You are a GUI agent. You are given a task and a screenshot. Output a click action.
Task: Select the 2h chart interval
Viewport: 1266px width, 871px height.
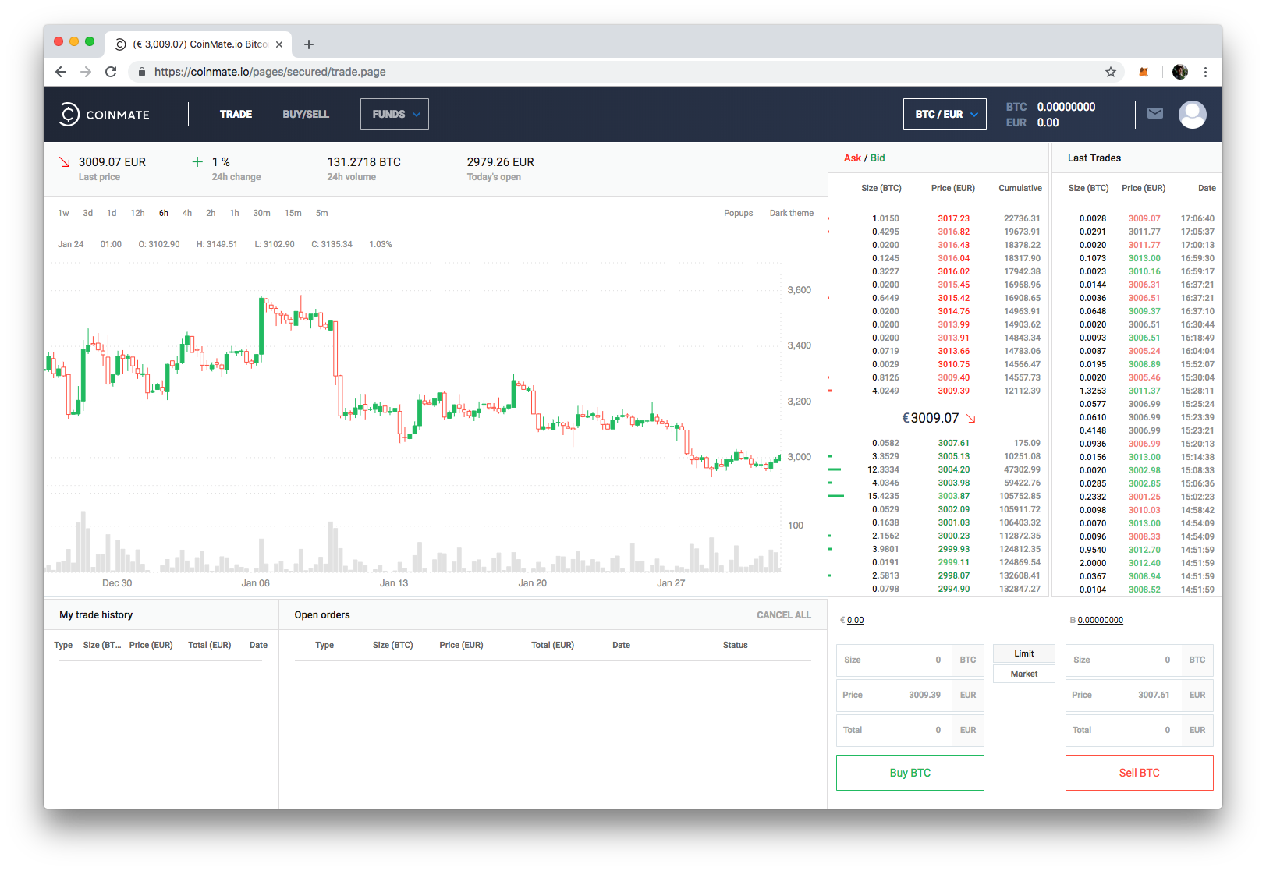click(x=211, y=213)
